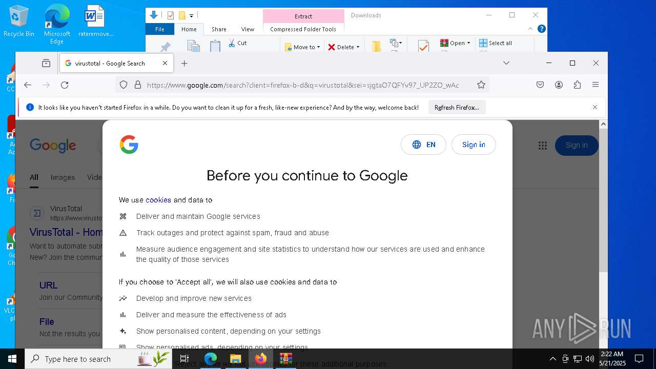656x369 pixels.
Task: Open the URL sitelink result
Action: tap(48, 285)
